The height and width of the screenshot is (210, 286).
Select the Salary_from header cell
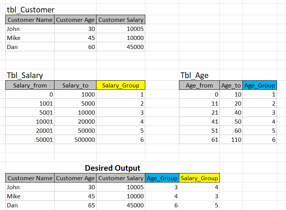coord(30,85)
